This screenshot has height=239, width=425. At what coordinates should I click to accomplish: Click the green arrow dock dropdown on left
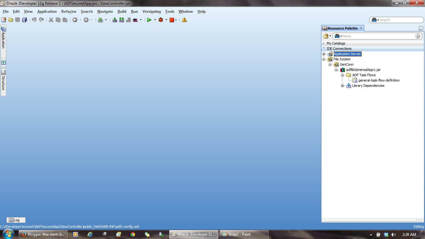tap(3, 63)
